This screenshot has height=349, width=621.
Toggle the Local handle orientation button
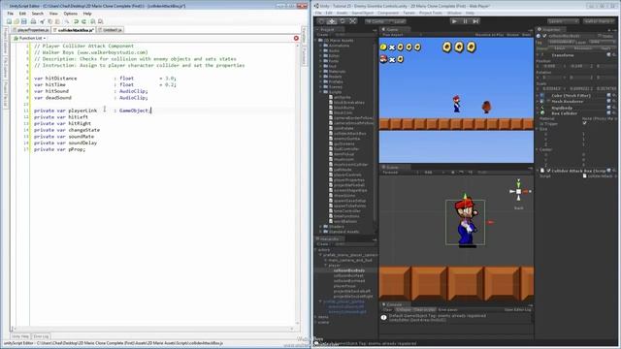[398, 21]
